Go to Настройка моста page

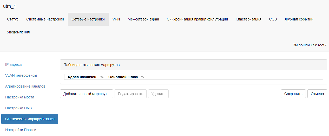[20, 97]
